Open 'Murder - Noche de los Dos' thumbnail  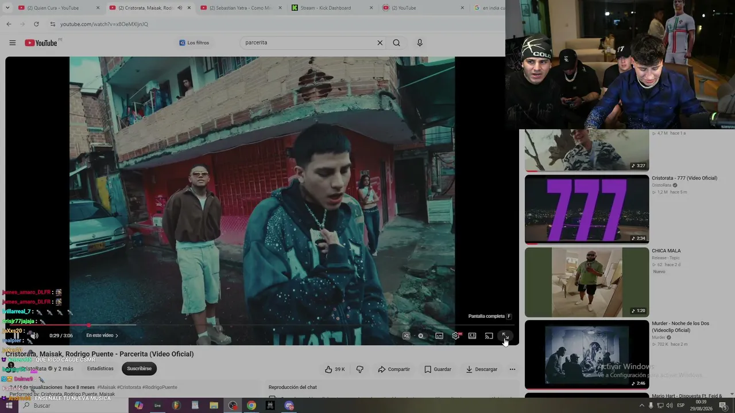click(587, 354)
